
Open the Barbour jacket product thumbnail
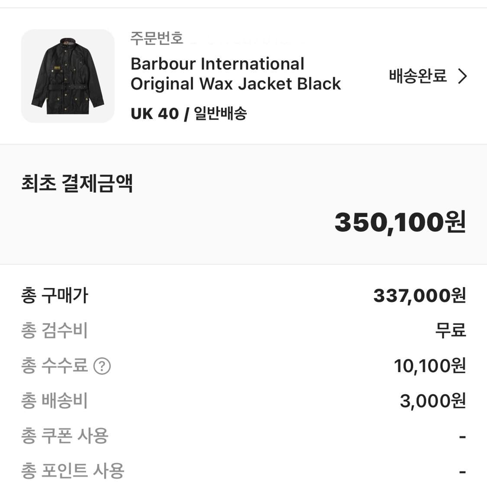tap(68, 76)
